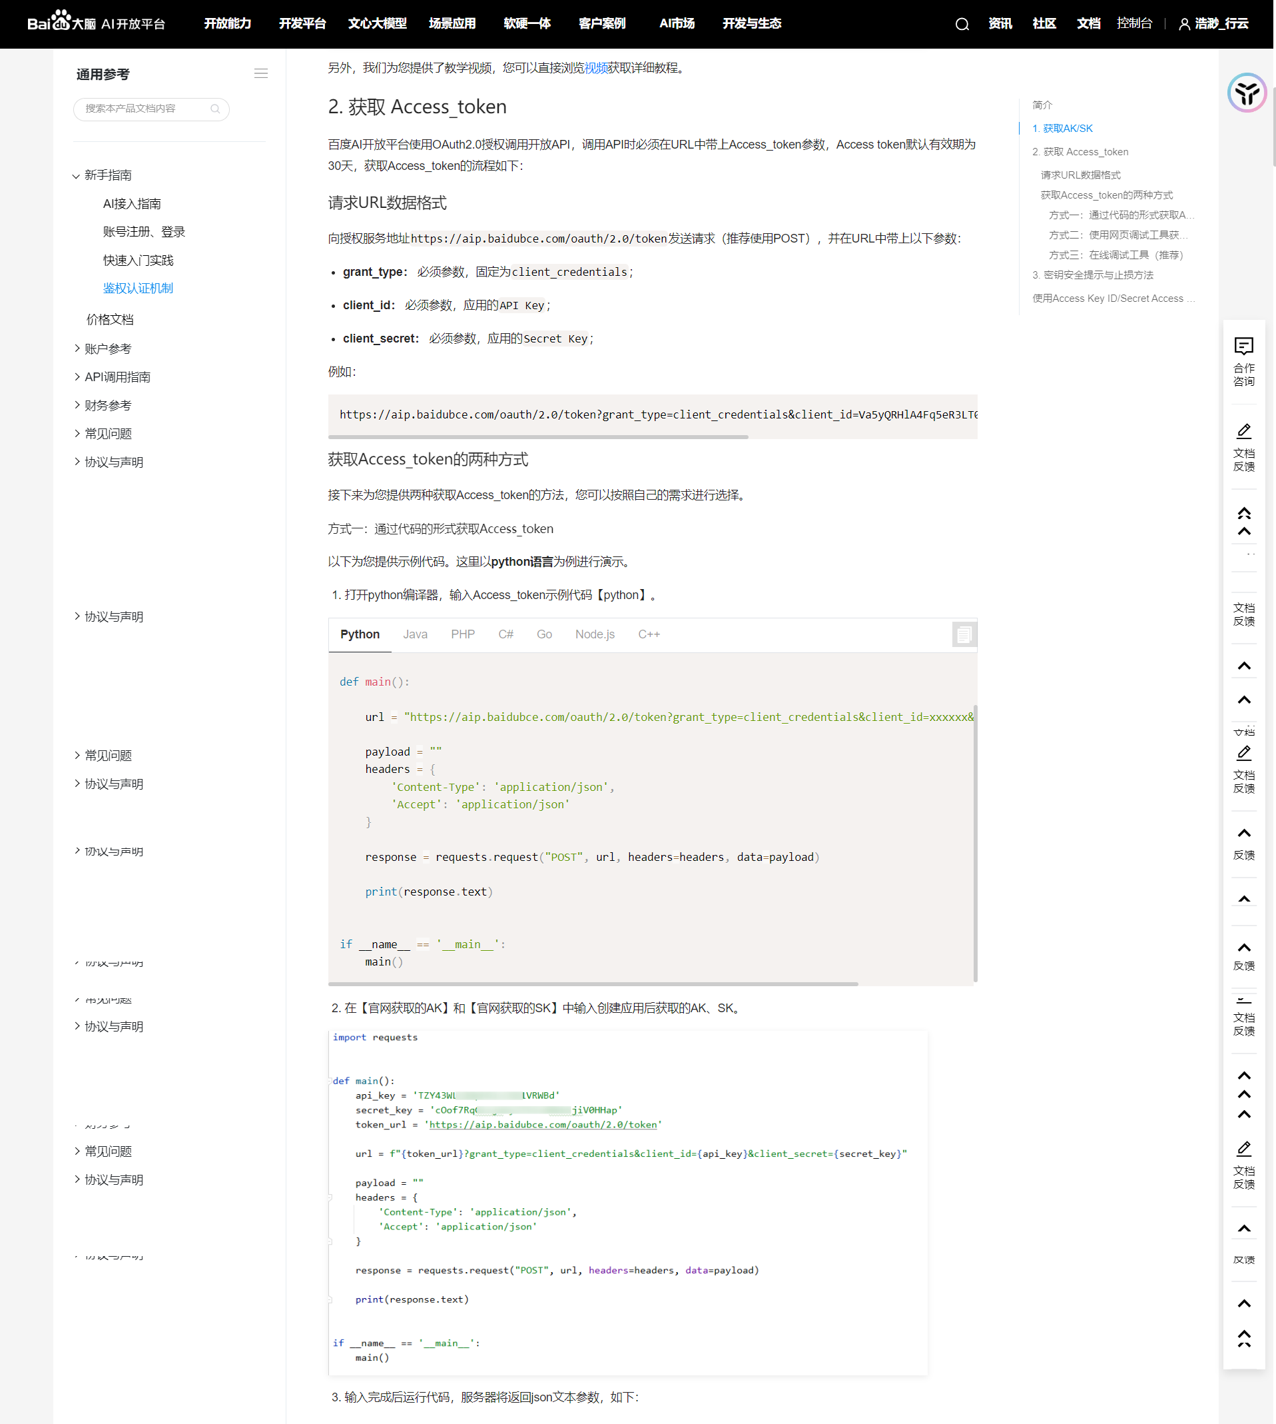Viewport: 1276px width, 1424px height.
Task: Open the round AI assistant floating icon
Action: (1247, 93)
